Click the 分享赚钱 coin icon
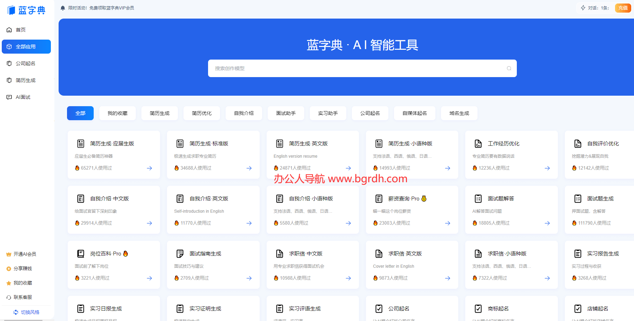Image resolution: width=634 pixels, height=321 pixels. pyautogui.click(x=9, y=268)
